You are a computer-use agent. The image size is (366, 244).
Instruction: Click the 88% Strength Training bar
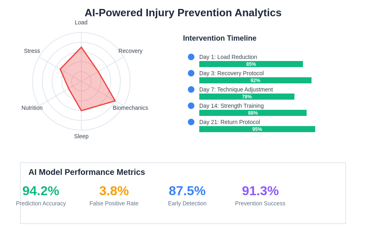(253, 113)
